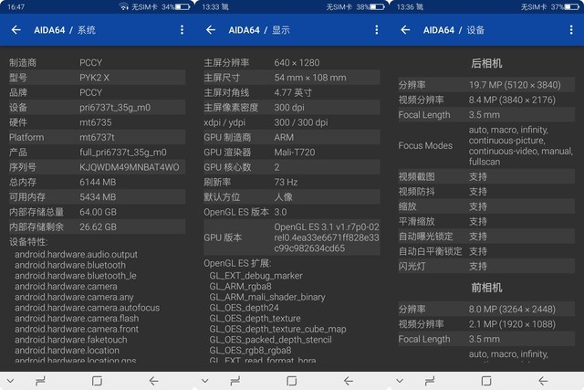This screenshot has height=390, width=584.
Task: Tap the recent apps square under 设备 screen
Action: [486, 381]
